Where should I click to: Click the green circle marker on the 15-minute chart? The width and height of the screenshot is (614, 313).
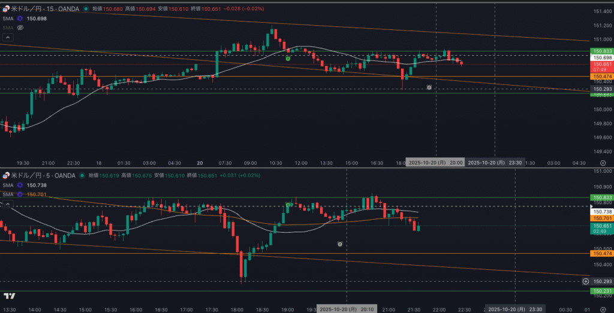click(288, 59)
